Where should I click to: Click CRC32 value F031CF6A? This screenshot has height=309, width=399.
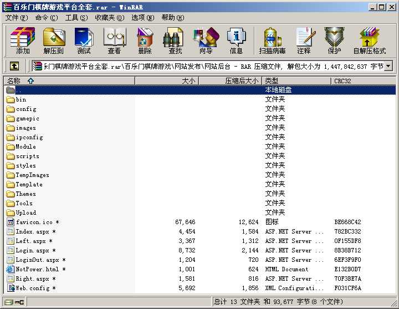click(347, 288)
